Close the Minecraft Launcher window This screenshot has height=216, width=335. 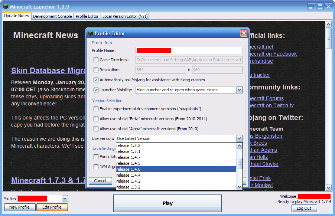click(x=328, y=7)
